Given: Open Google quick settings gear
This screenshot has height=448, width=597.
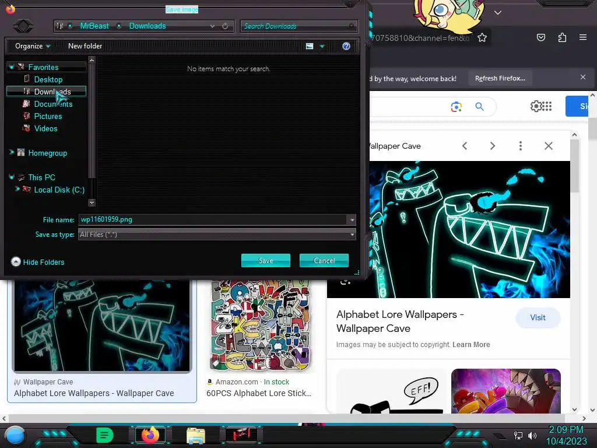Looking at the screenshot, I should tap(536, 106).
